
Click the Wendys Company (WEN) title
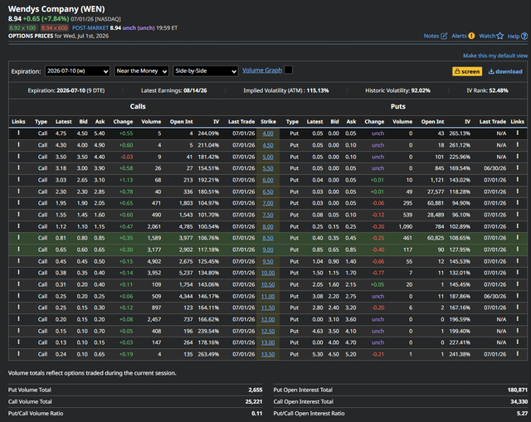pos(56,9)
